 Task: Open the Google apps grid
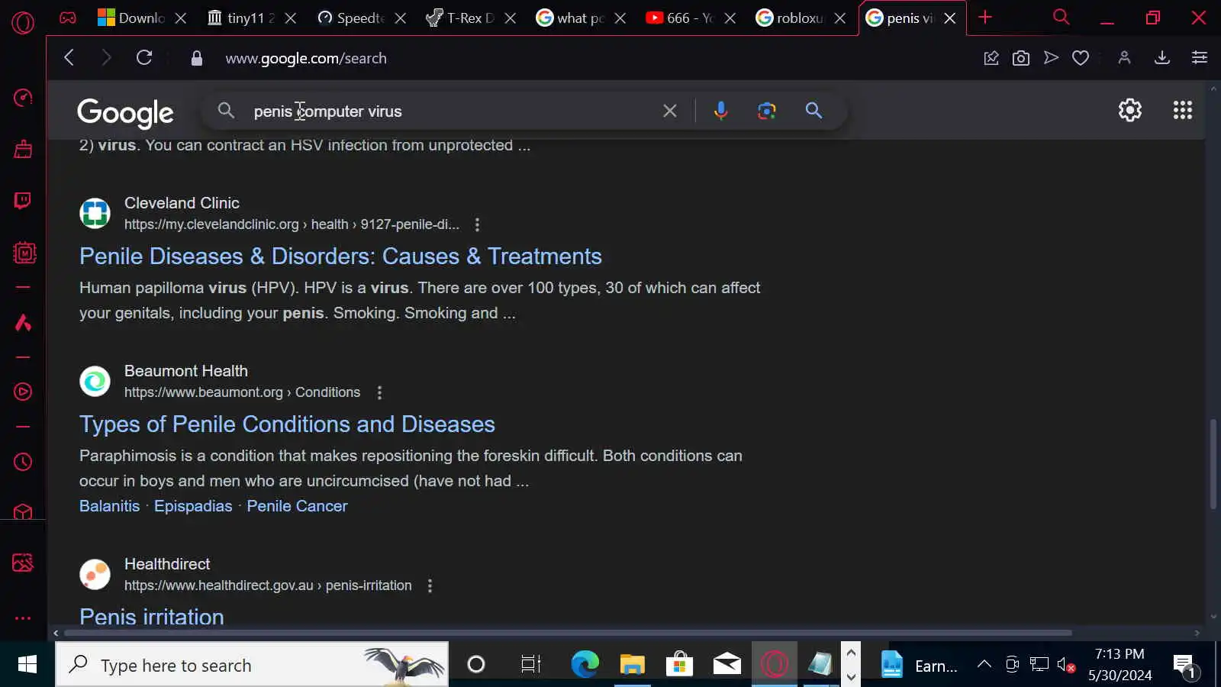1183,110
